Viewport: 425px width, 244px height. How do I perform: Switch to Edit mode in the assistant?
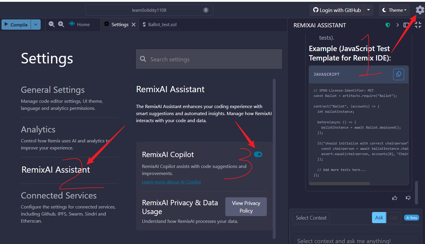393,218
